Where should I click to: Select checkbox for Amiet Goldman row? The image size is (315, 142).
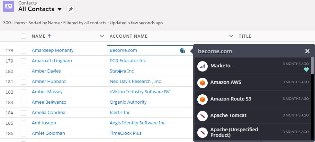click(x=24, y=133)
